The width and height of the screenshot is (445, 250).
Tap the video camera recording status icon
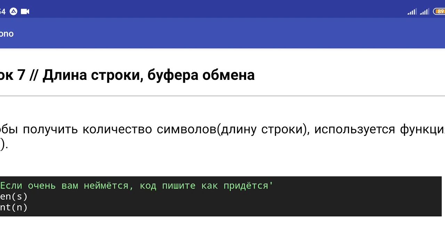[25, 11]
